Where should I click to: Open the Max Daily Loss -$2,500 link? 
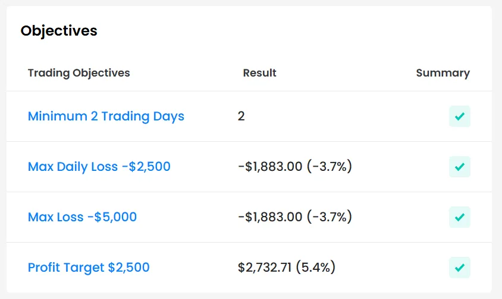[x=99, y=167]
